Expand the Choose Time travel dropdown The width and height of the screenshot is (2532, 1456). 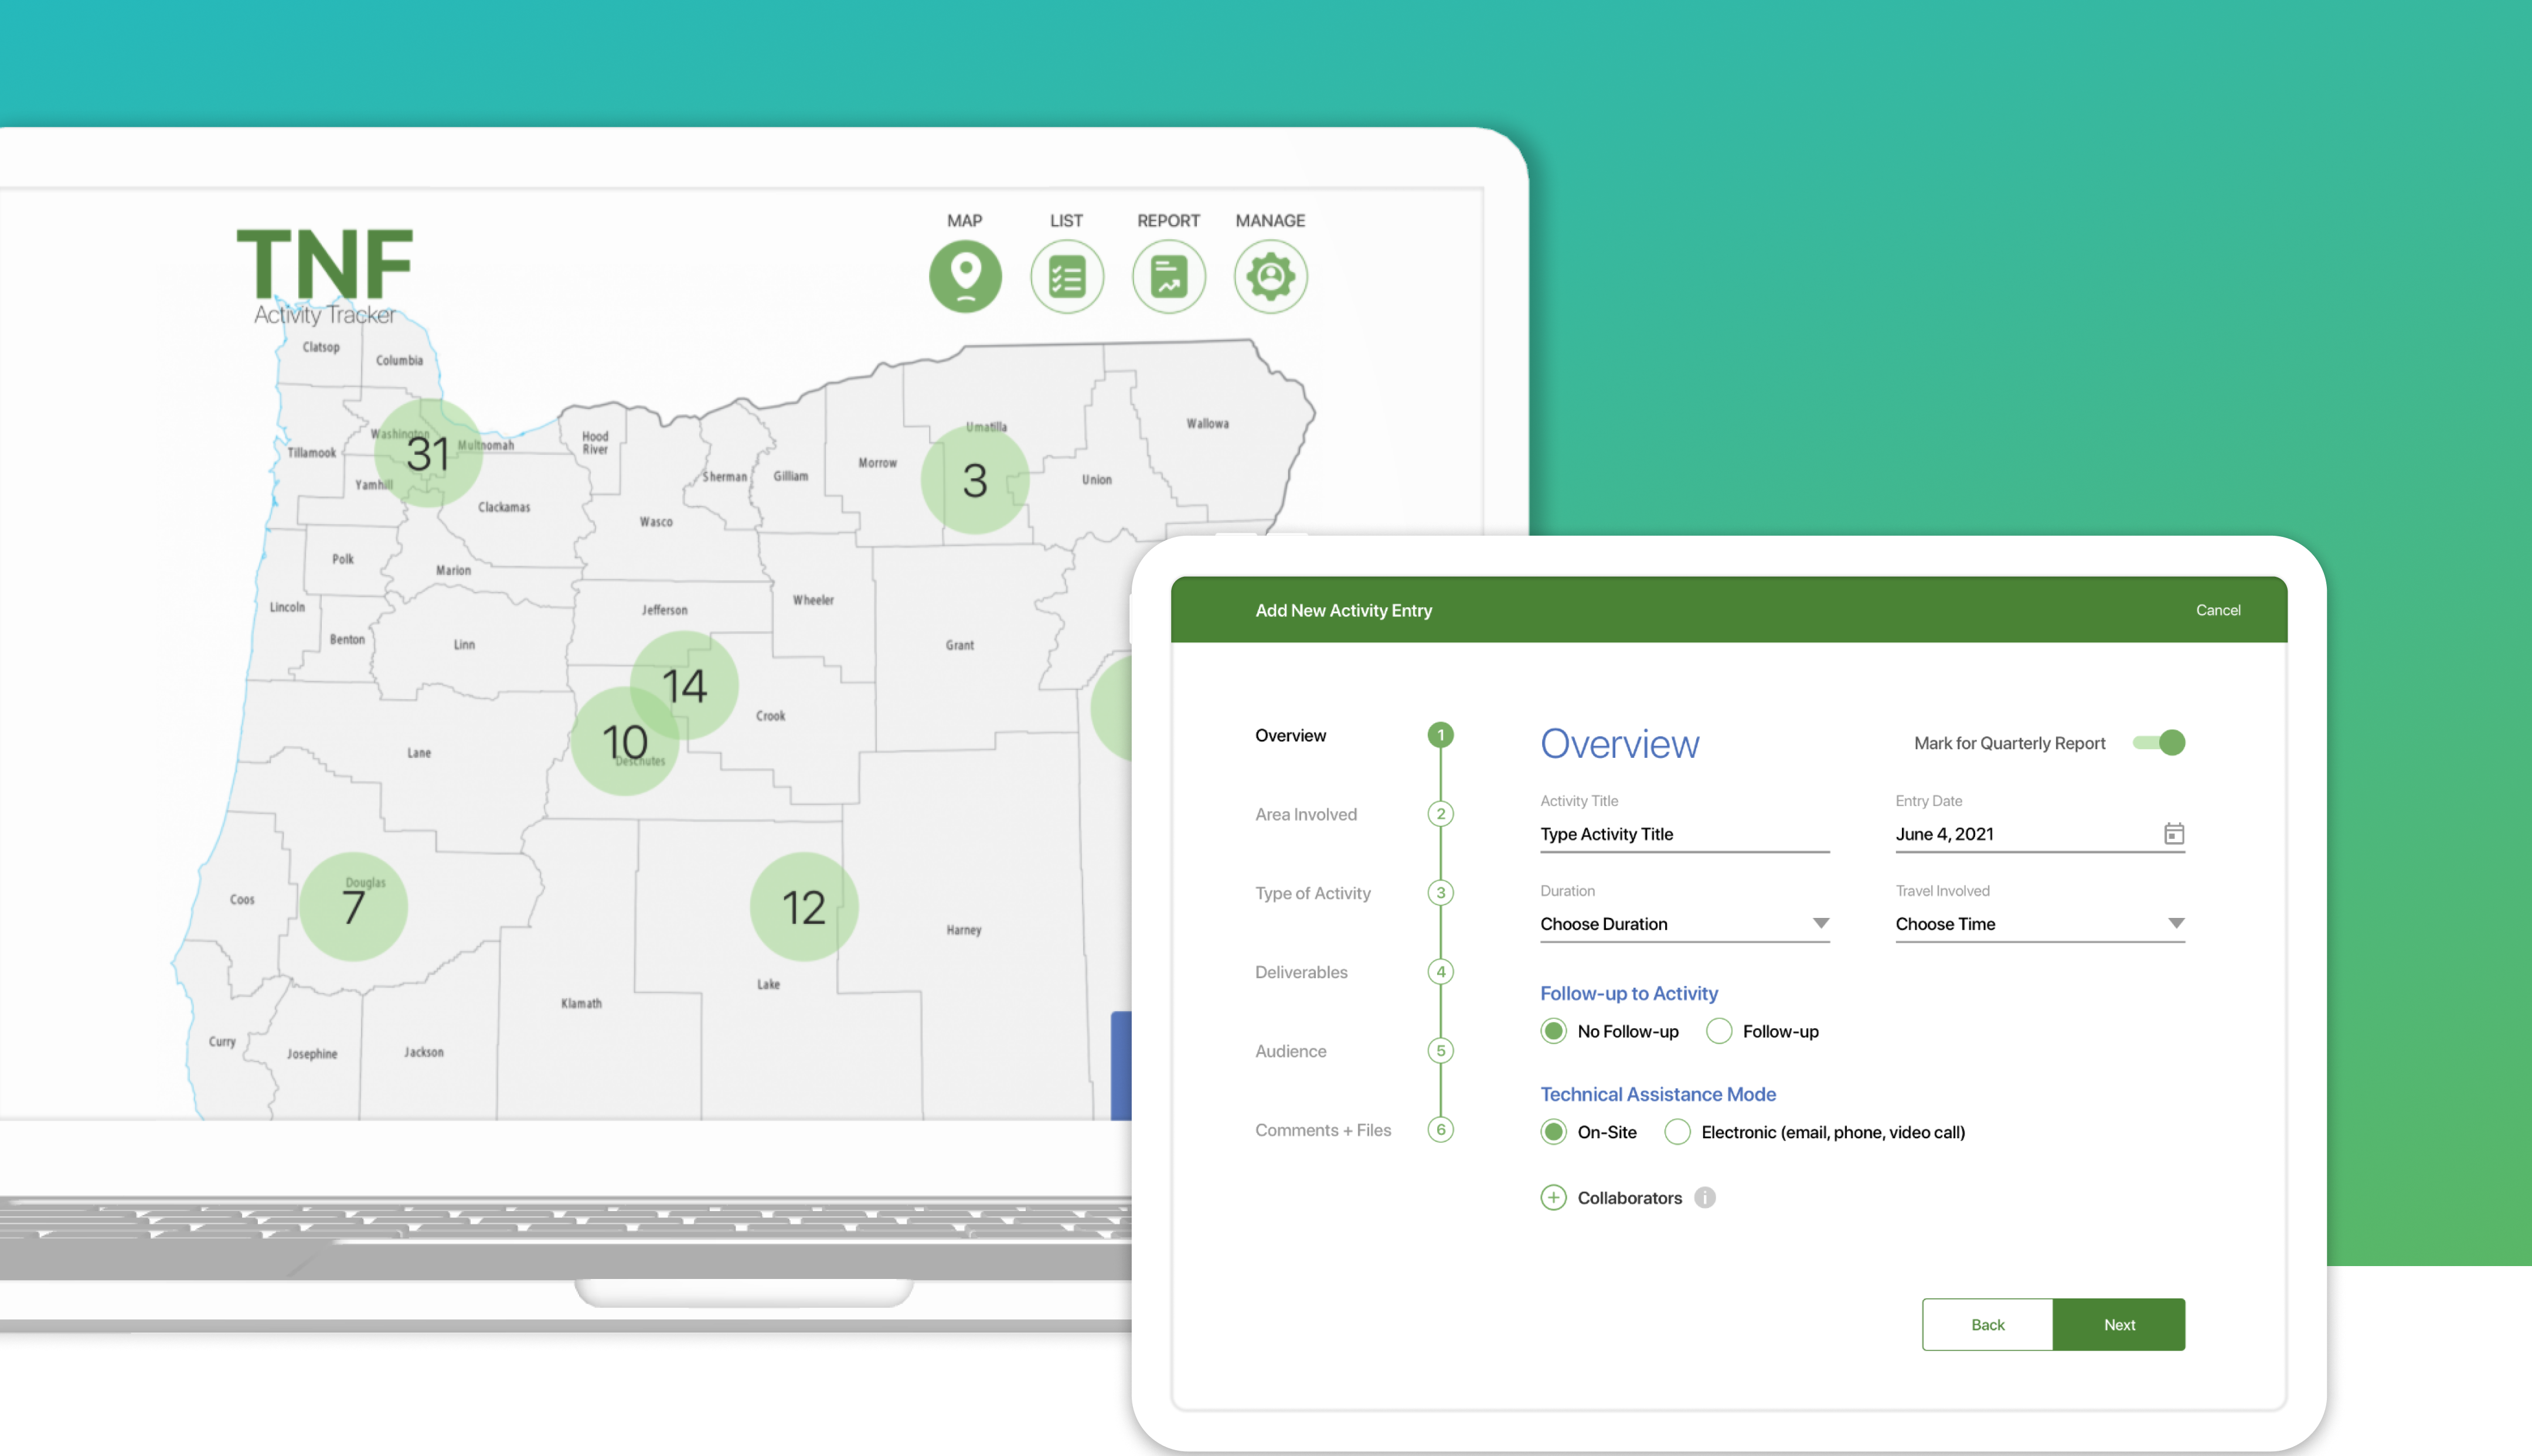coord(2040,924)
